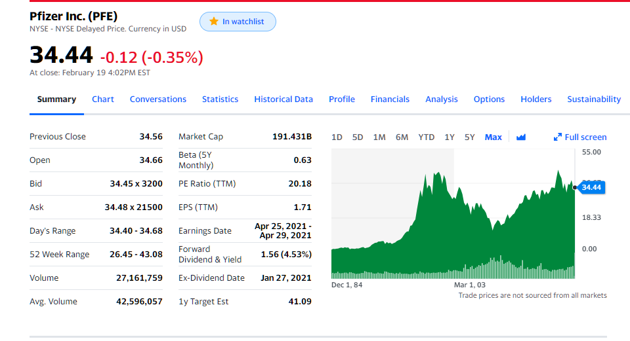630x341 pixels.
Task: Select the 1M chart range
Action: click(x=379, y=137)
